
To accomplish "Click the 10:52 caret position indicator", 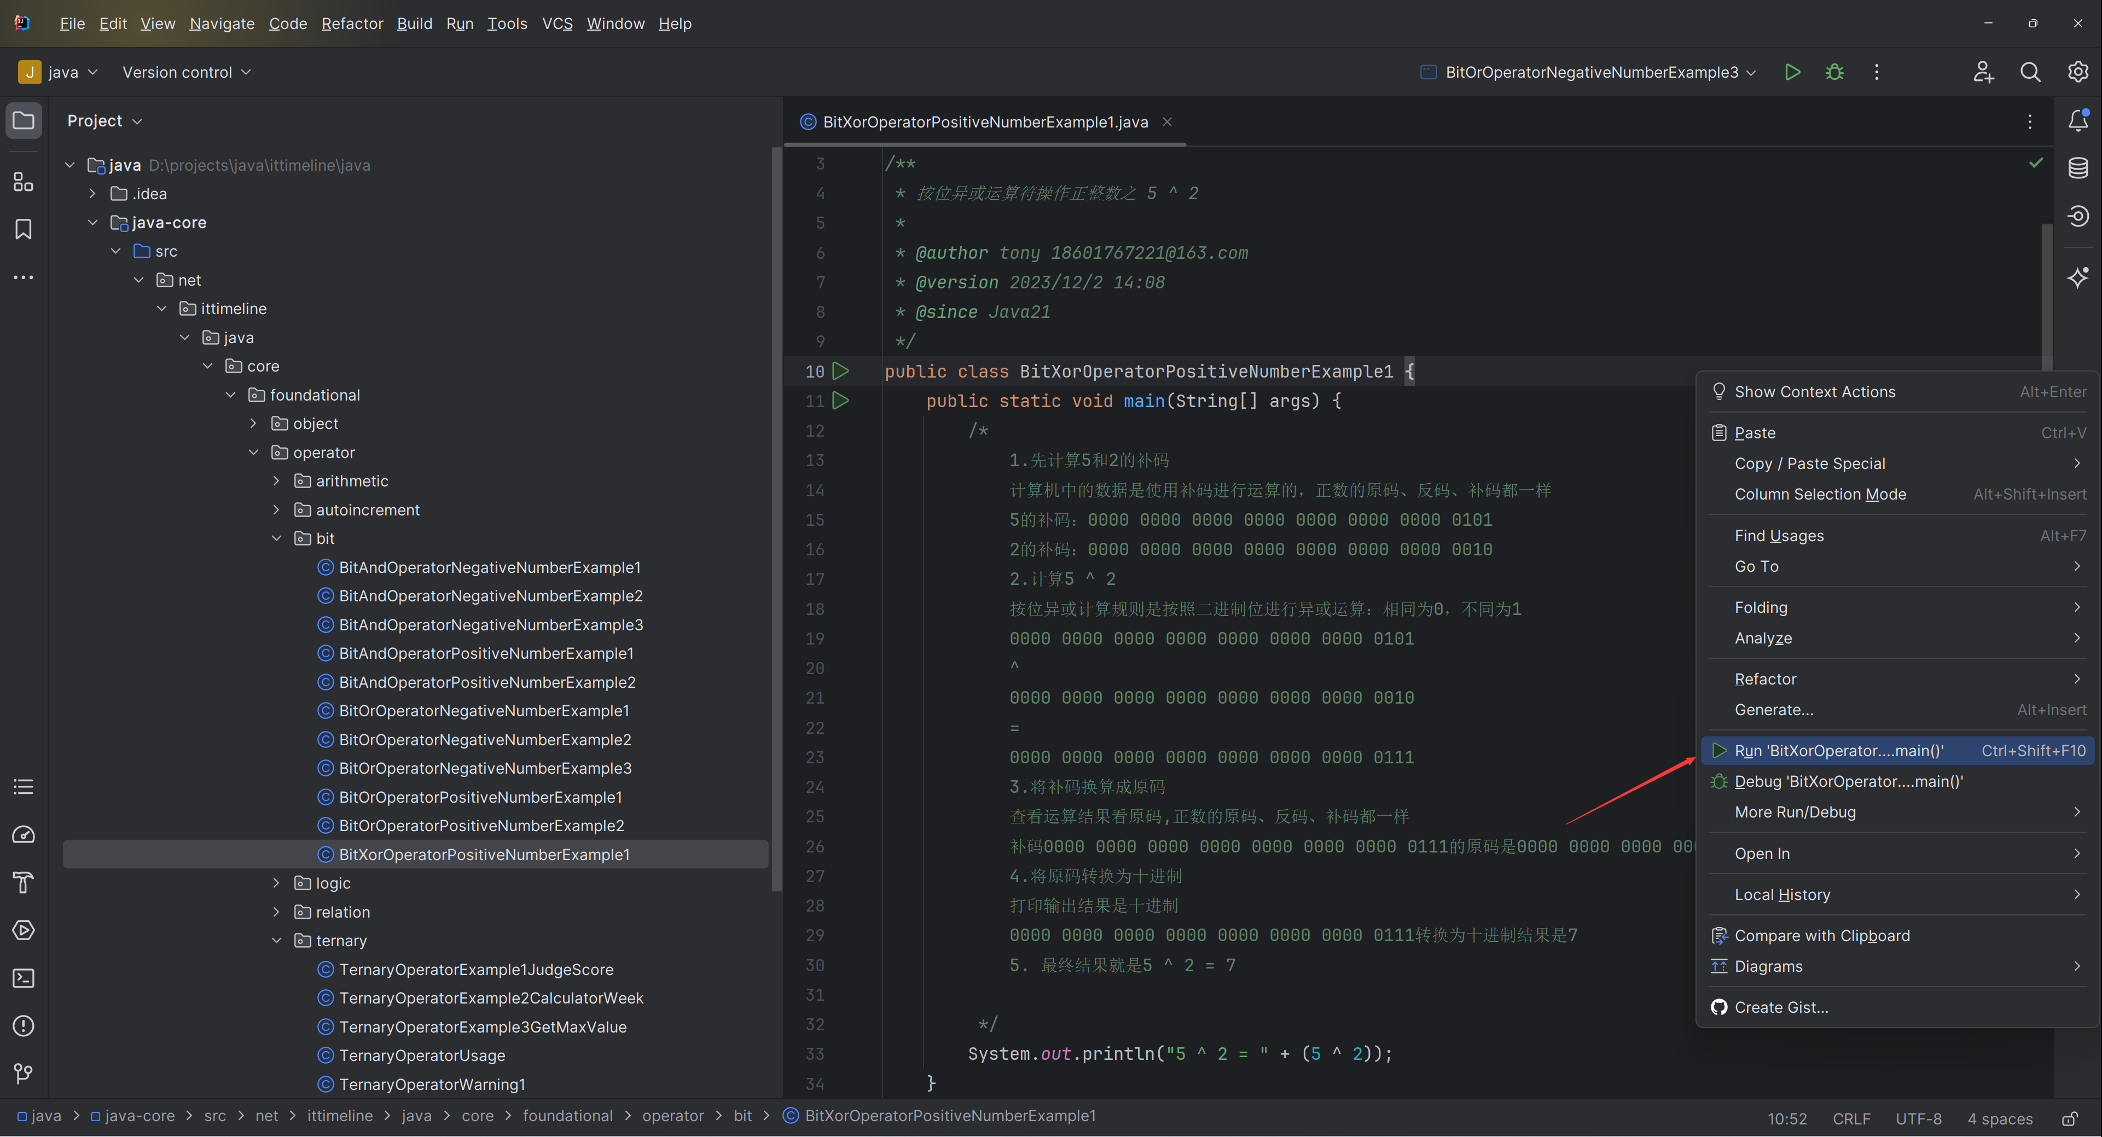I will pyautogui.click(x=1786, y=1118).
